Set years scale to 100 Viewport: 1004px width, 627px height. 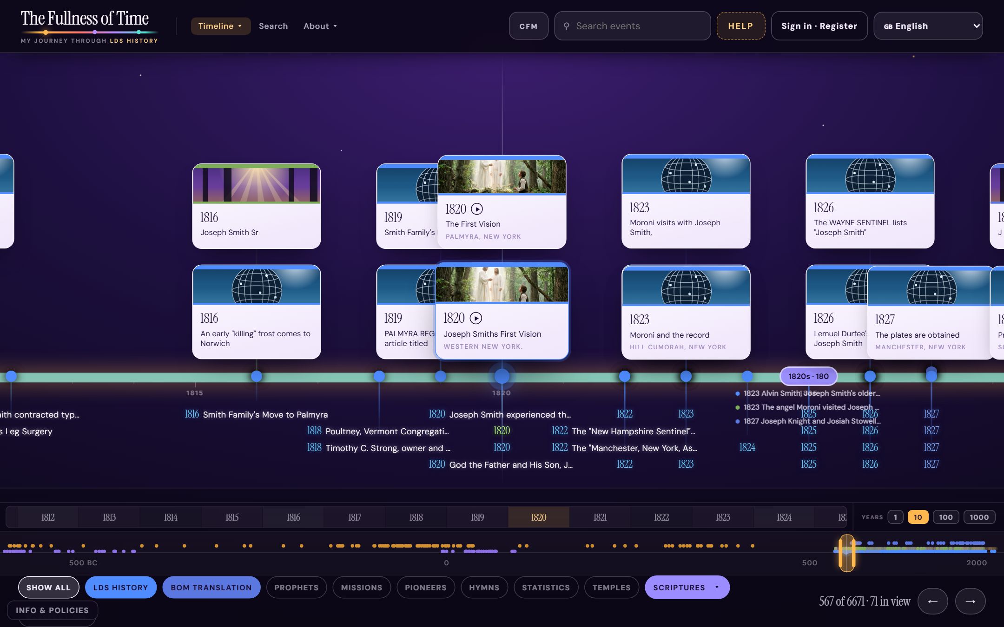click(x=945, y=517)
